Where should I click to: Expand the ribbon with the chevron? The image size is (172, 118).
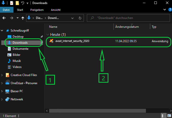coord(165,10)
